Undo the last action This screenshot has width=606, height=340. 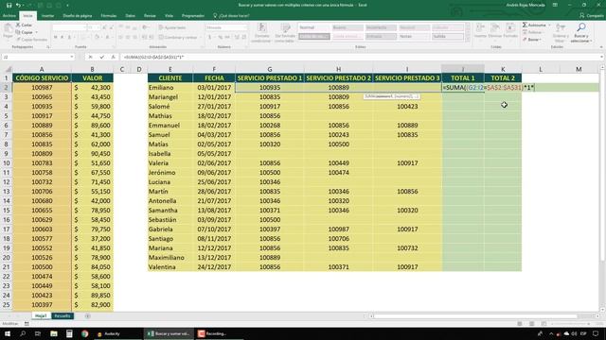pyautogui.click(x=18, y=5)
